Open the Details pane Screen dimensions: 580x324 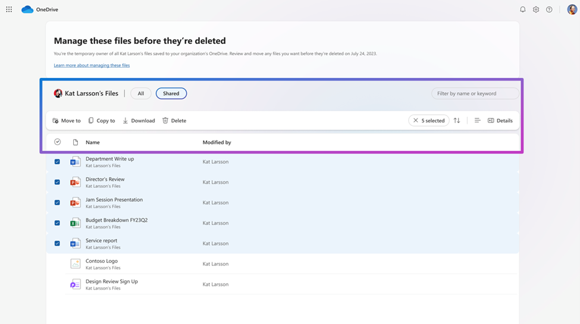[x=500, y=121]
